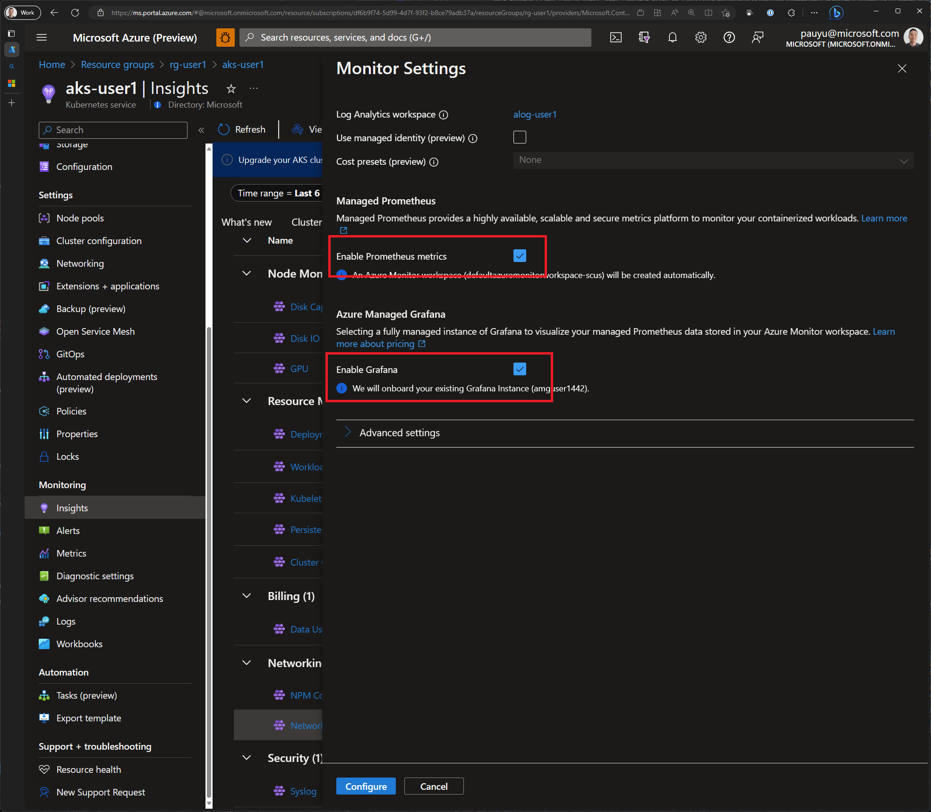Open GitOps menu item
This screenshot has width=931, height=812.
pos(70,354)
